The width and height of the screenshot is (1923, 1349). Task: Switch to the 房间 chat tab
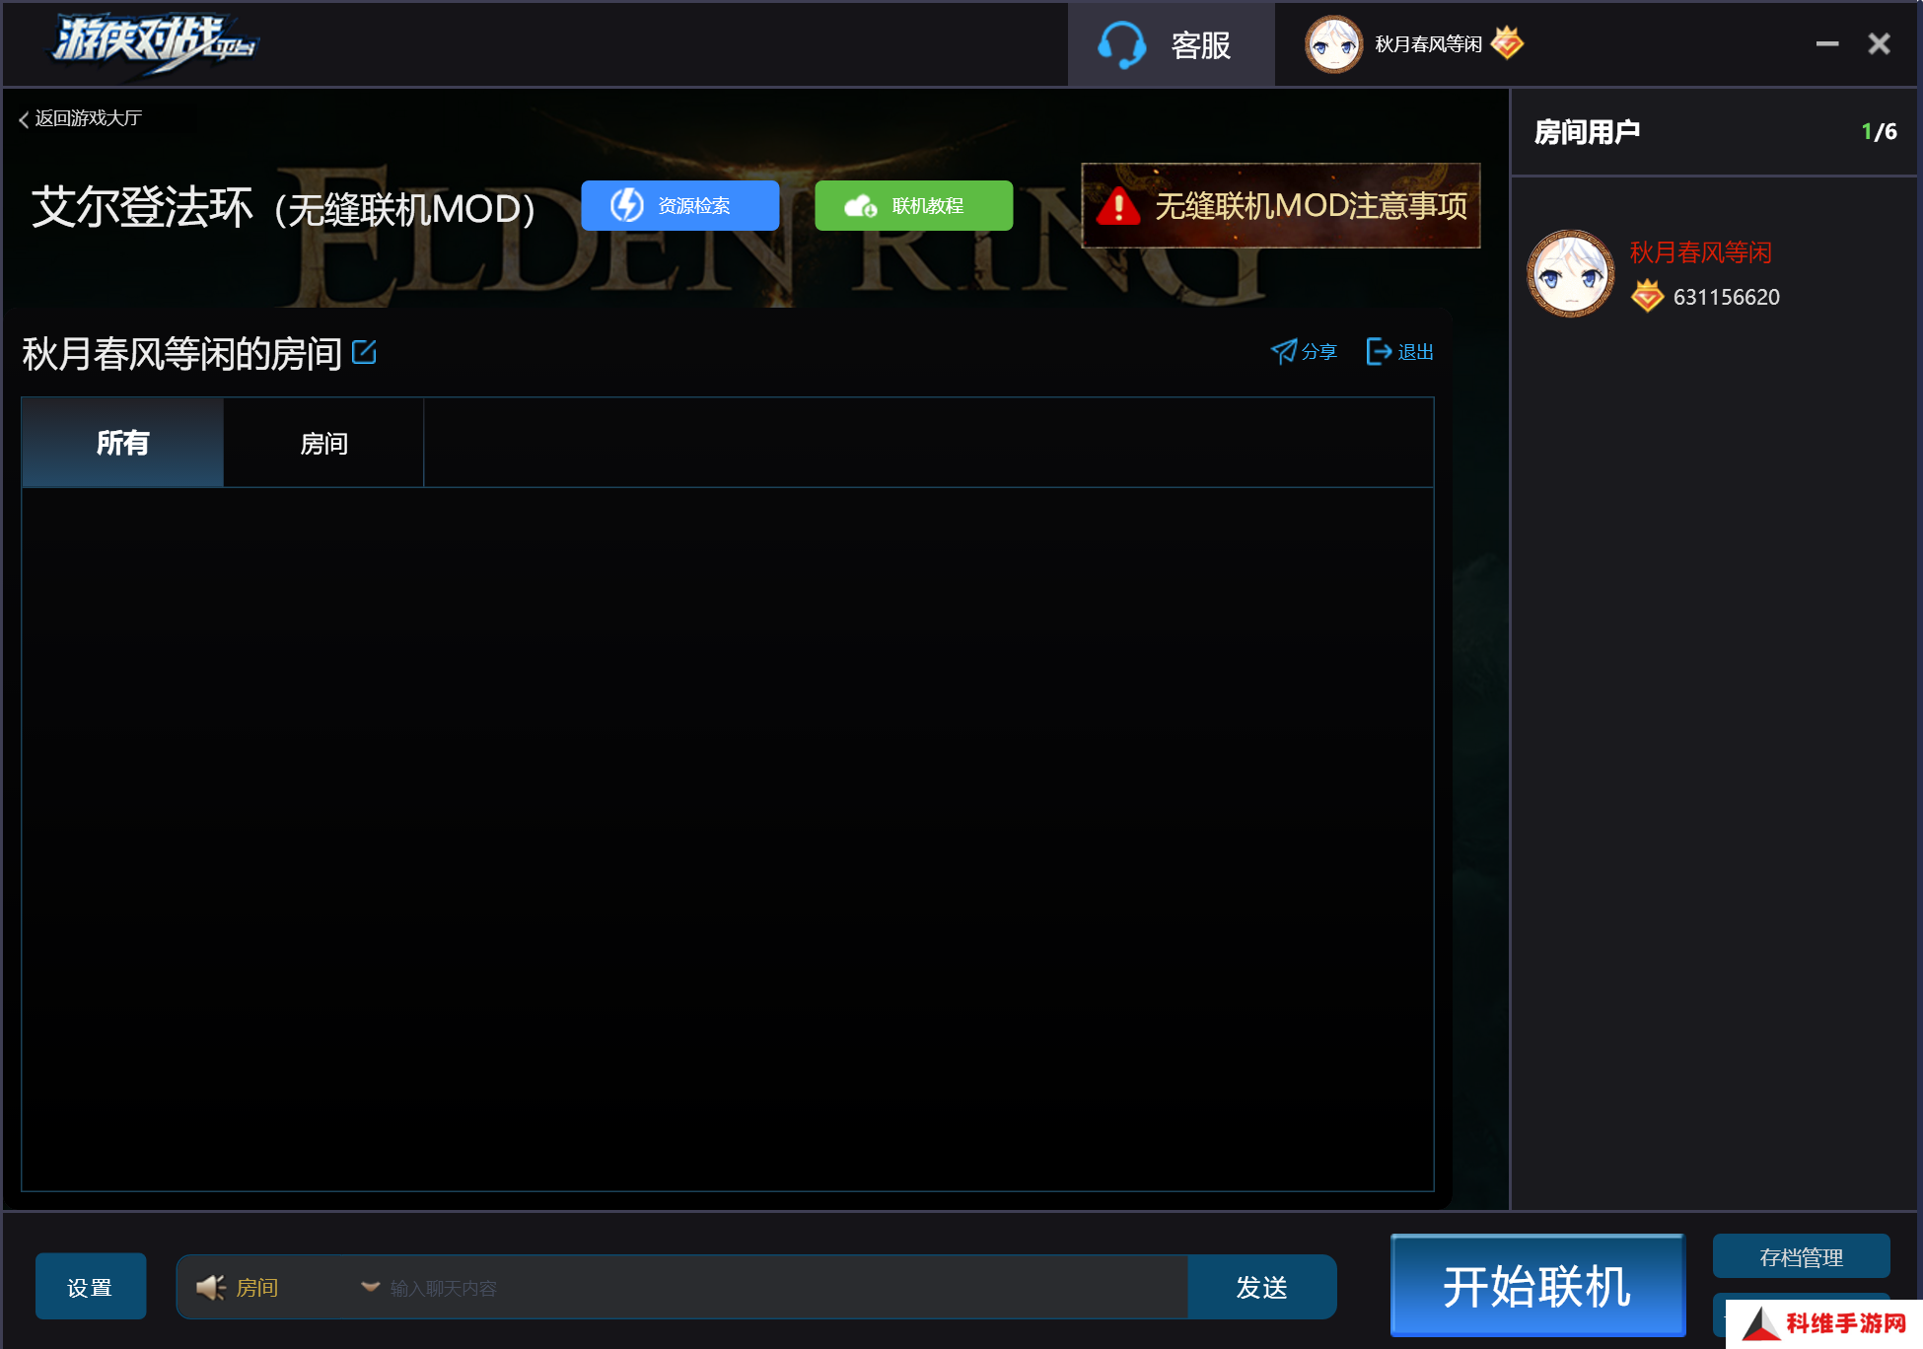(x=324, y=443)
